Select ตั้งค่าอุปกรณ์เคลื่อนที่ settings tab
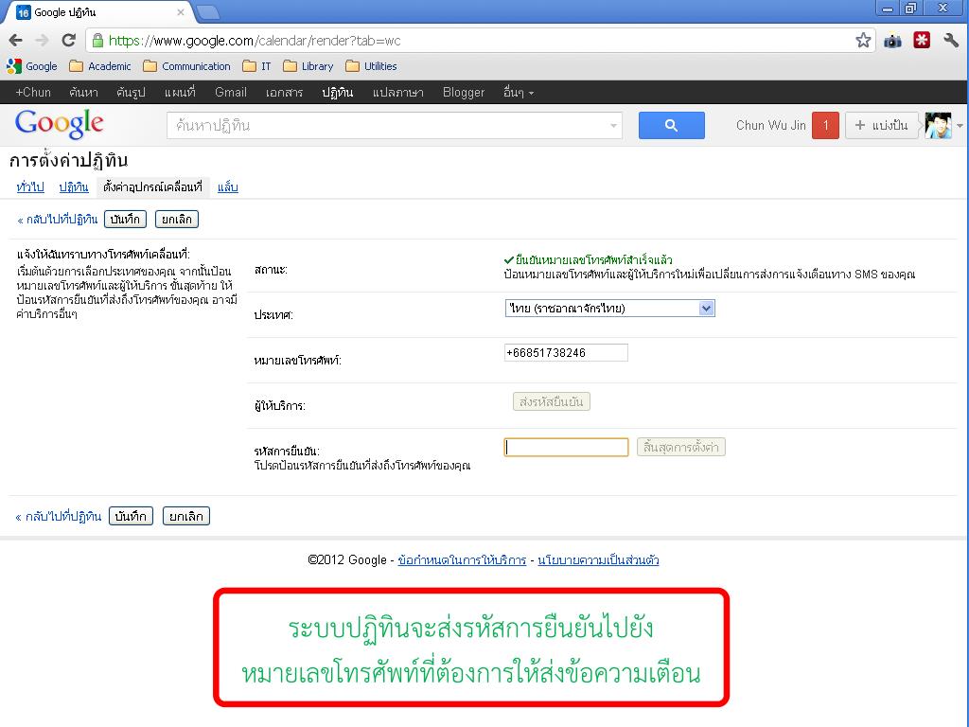 (152, 186)
